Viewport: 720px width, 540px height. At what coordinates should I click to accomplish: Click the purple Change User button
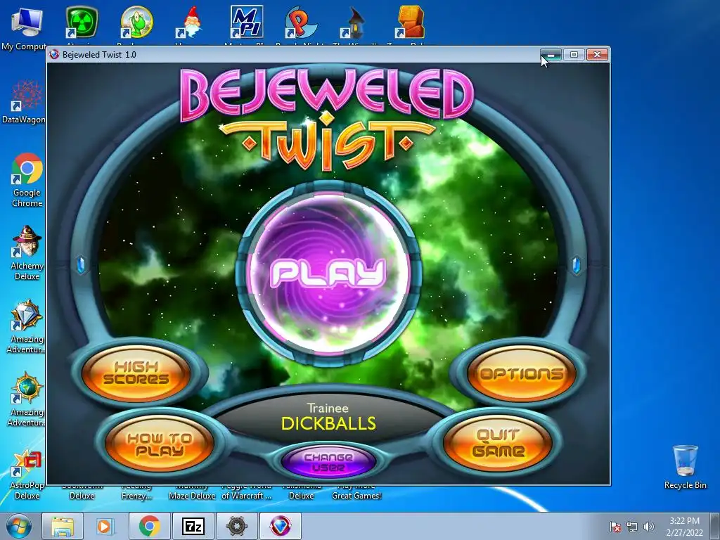pos(328,463)
